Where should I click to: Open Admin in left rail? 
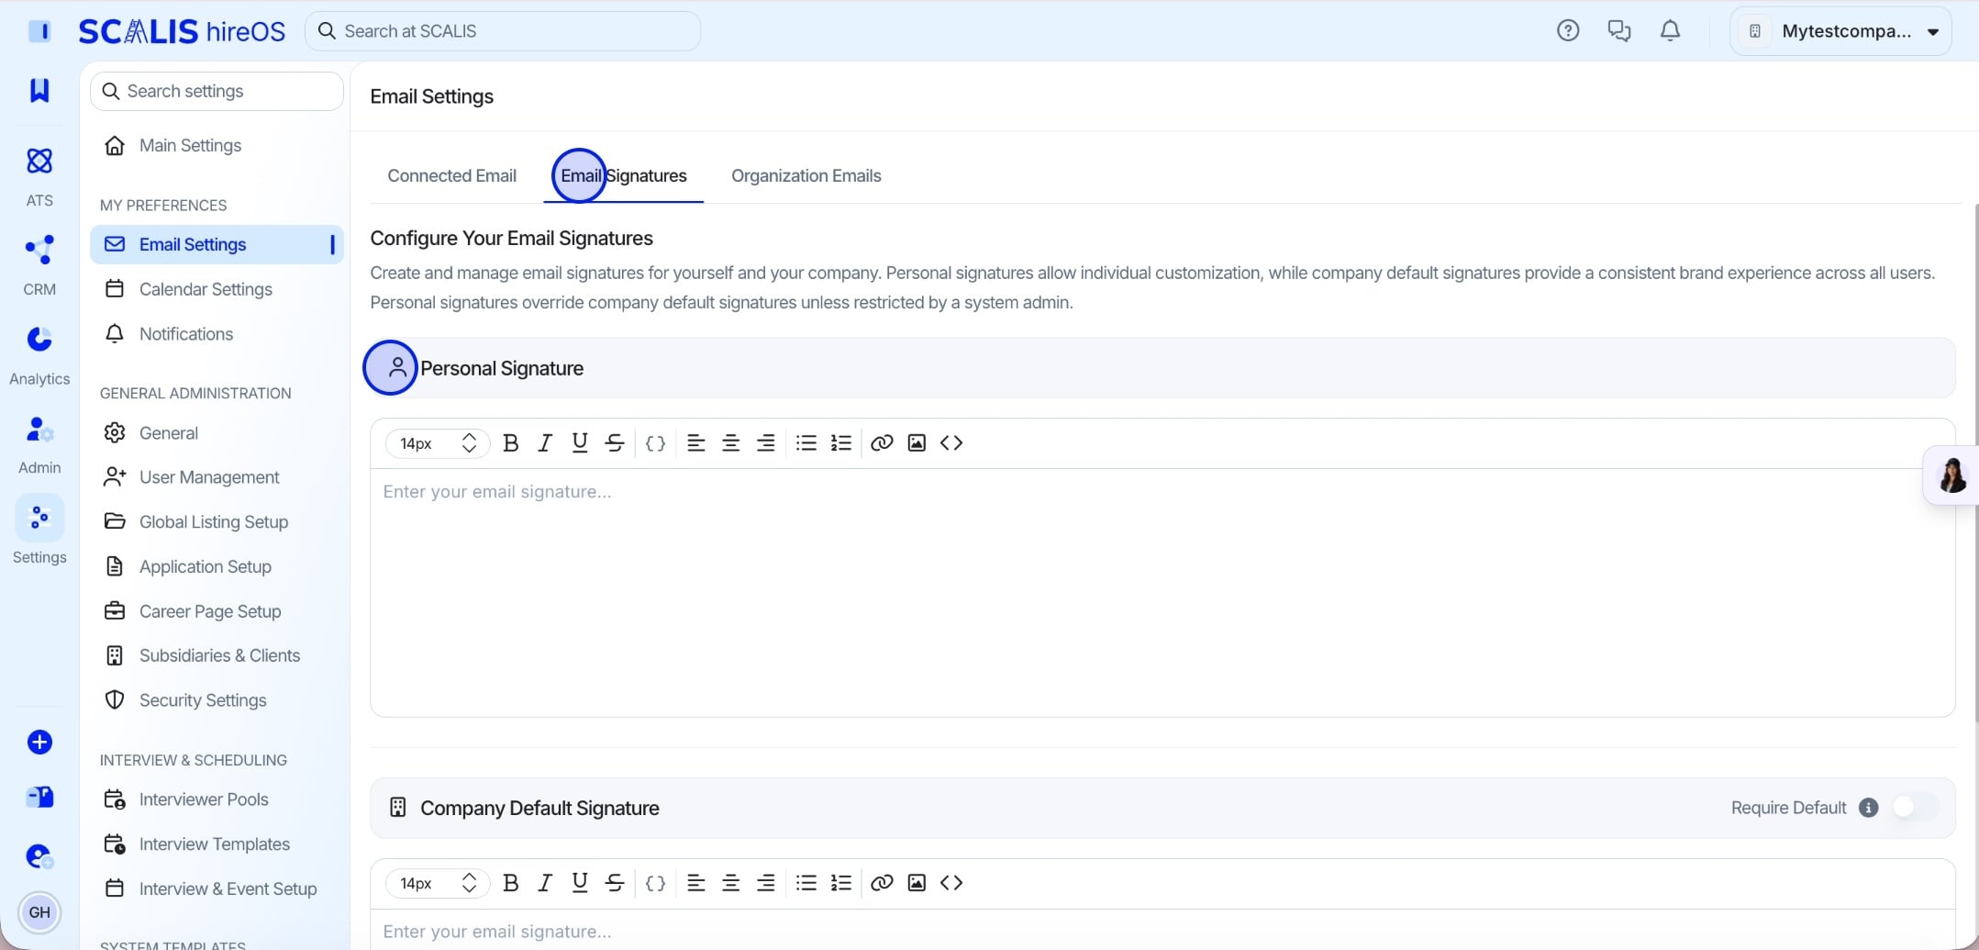(39, 444)
